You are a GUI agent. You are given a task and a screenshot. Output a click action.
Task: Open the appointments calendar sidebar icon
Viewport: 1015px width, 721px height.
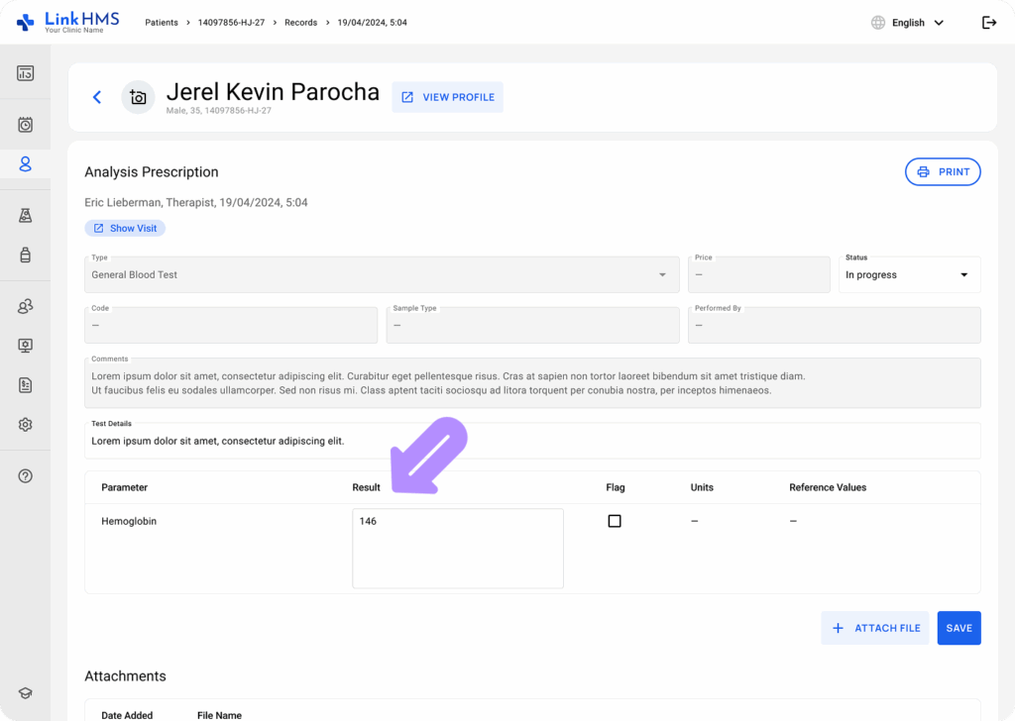click(25, 124)
